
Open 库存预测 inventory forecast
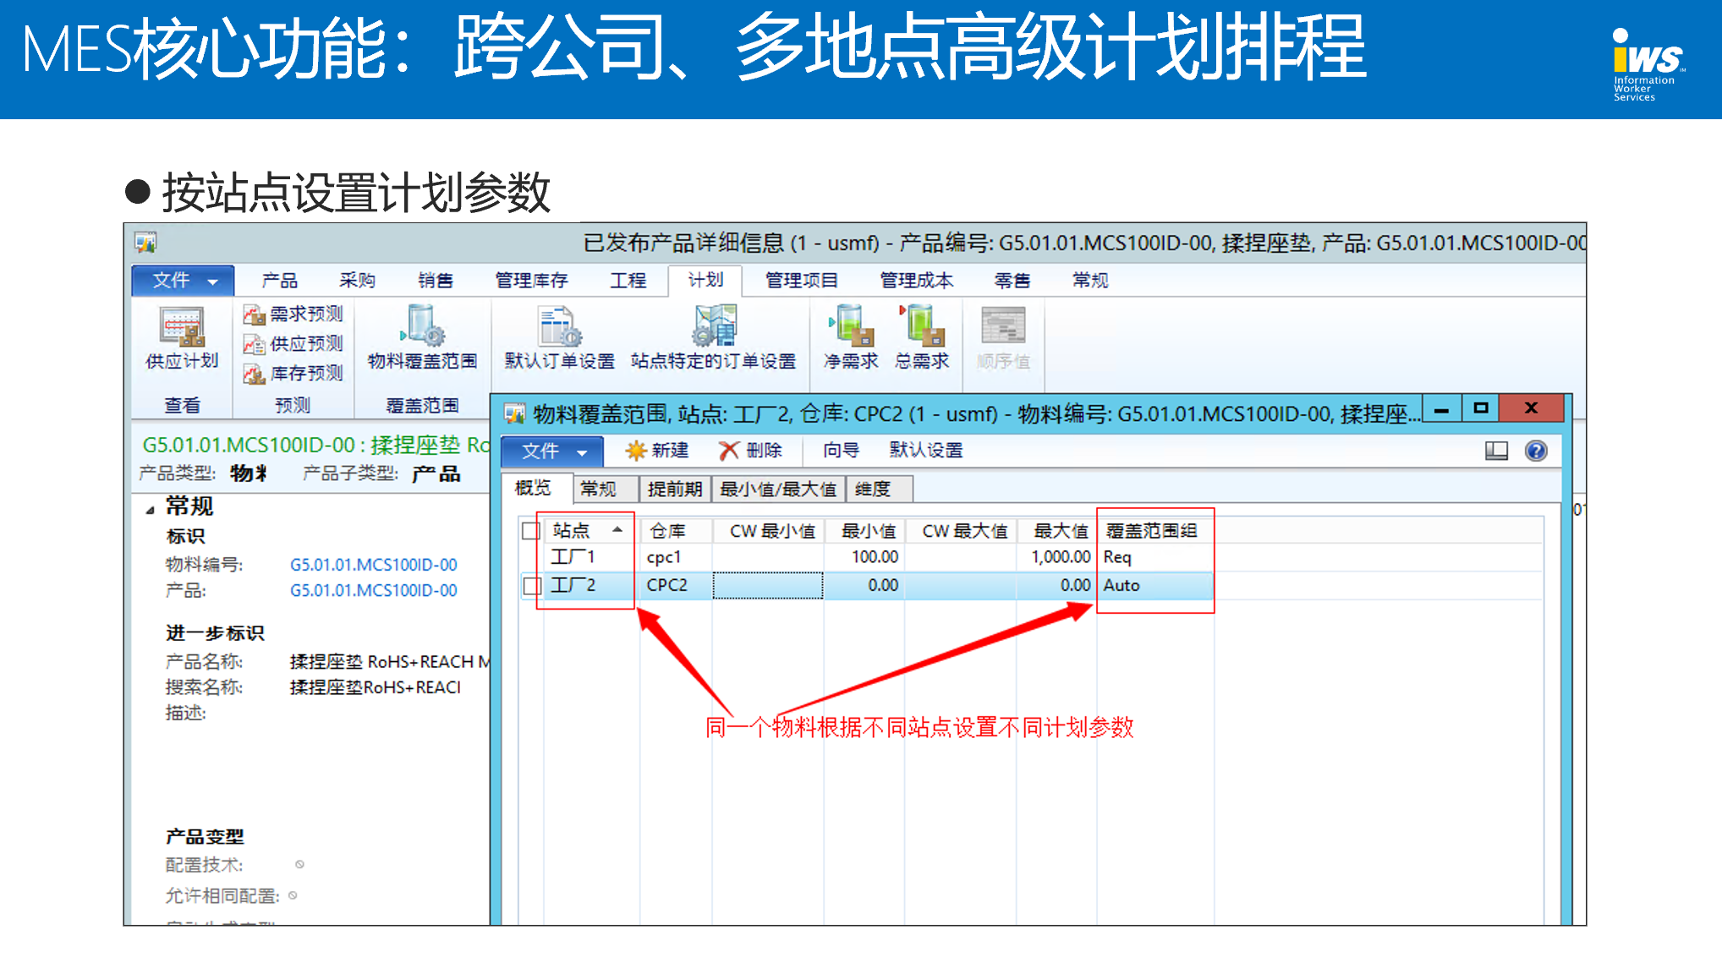293,374
